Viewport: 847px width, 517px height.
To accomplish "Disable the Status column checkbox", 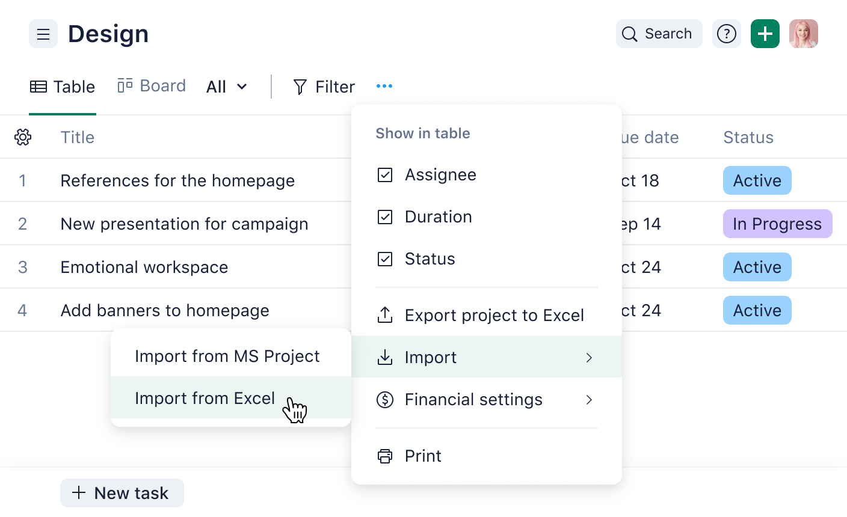I will point(385,259).
